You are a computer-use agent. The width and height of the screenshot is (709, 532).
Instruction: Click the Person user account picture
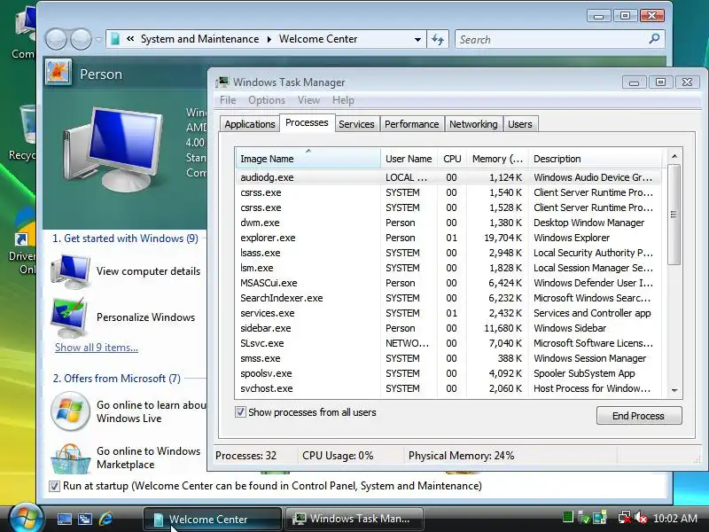click(x=58, y=73)
